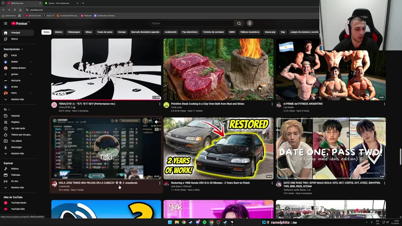Open browser tab search dropdown arrow
The width and height of the screenshot is (402, 226).
click(3, 3)
